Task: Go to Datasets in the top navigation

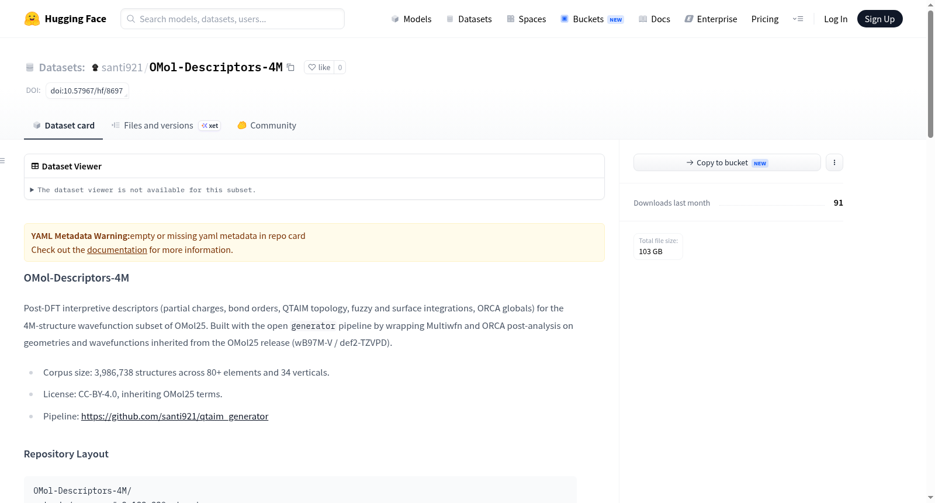Action: point(469,19)
